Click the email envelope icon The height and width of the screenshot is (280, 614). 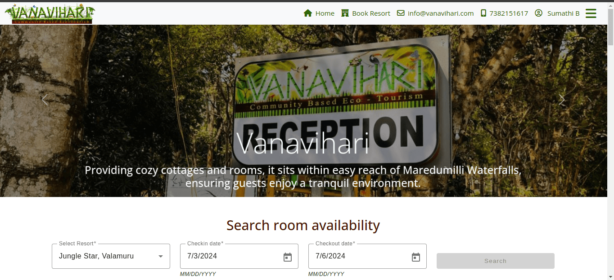401,13
